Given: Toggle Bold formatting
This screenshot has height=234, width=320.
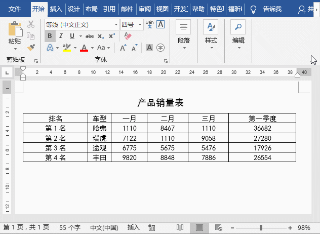Looking at the screenshot, I should pos(50,36).
